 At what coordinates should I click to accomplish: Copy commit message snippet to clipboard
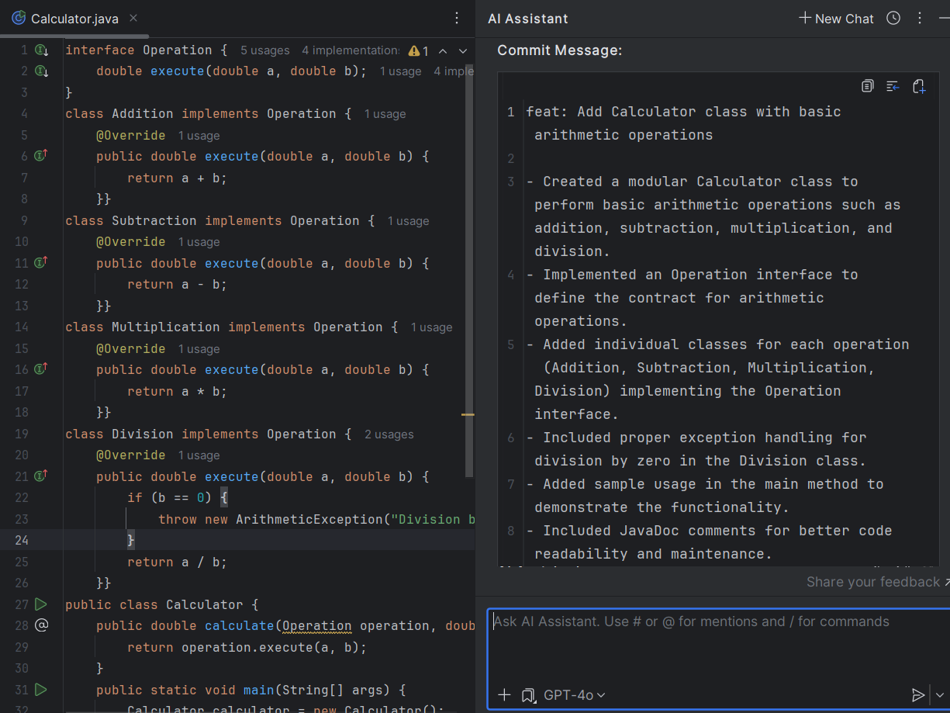coord(867,86)
